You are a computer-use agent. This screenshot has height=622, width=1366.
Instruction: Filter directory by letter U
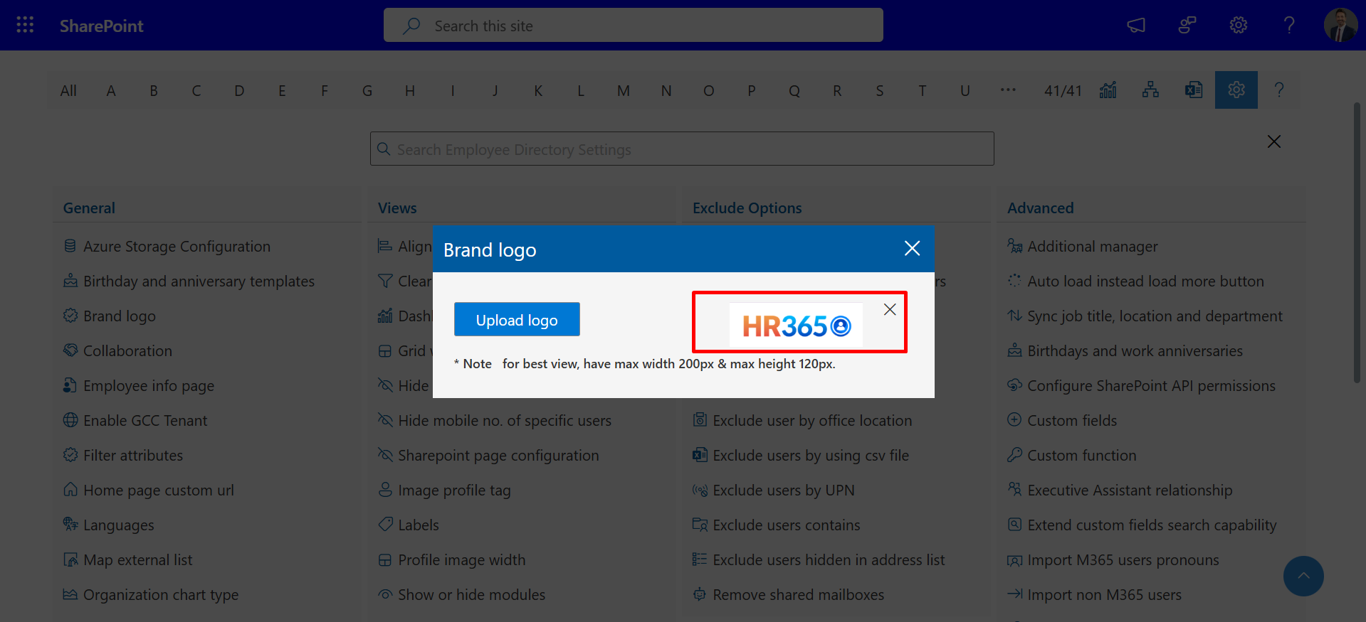pos(965,91)
